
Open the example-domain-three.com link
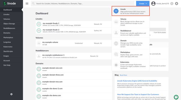pos(53,75)
